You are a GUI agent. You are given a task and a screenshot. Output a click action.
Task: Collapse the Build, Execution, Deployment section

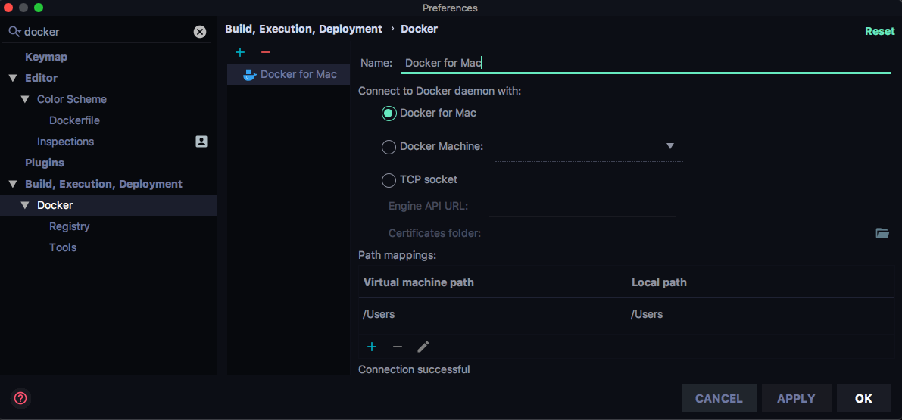point(13,184)
